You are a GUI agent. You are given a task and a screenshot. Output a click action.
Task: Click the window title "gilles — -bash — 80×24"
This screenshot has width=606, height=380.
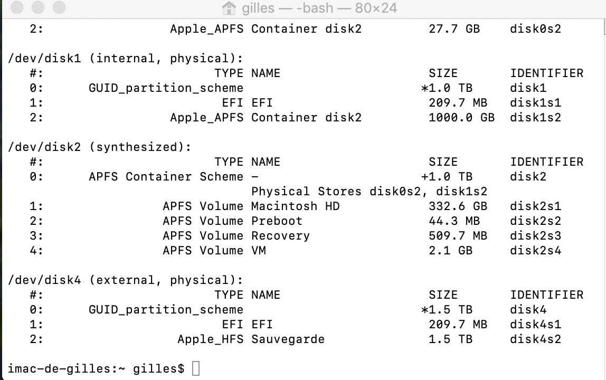pos(319,8)
